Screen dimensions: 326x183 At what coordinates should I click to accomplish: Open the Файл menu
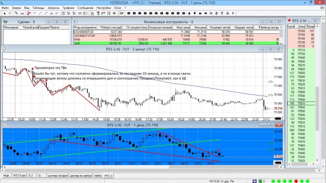click(5, 8)
